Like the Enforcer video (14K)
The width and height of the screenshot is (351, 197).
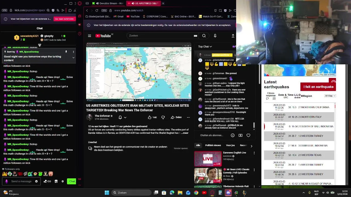click(x=152, y=117)
